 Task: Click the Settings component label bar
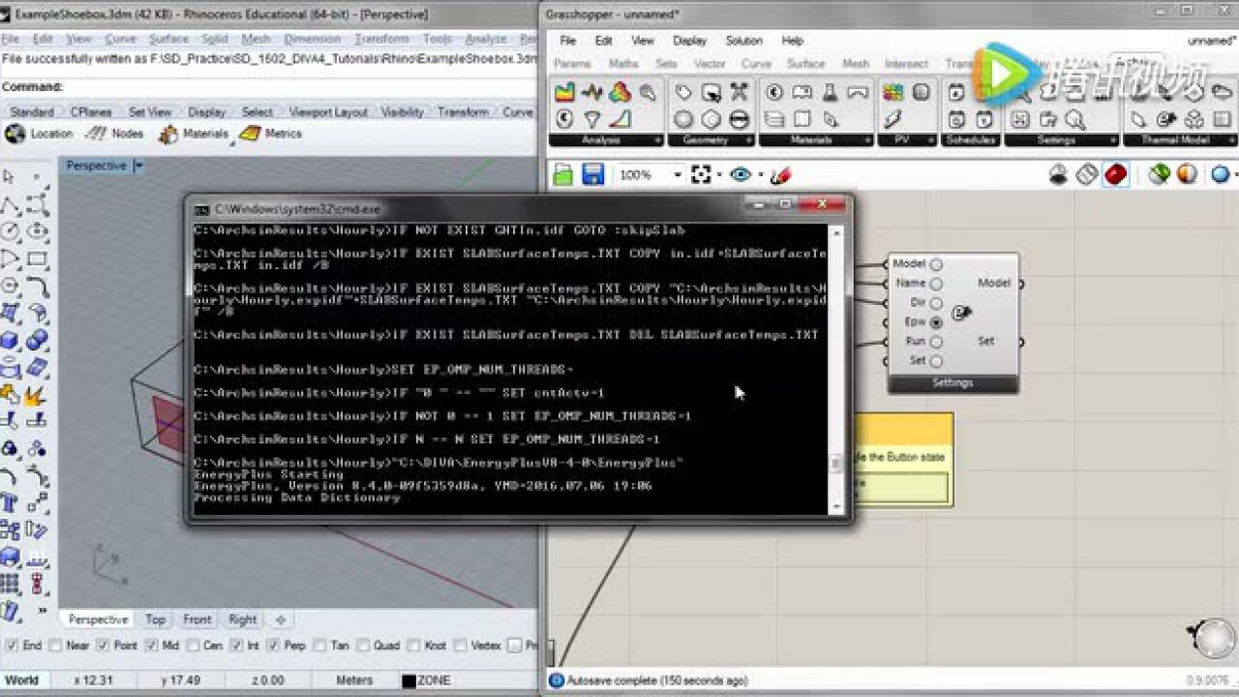pos(952,383)
